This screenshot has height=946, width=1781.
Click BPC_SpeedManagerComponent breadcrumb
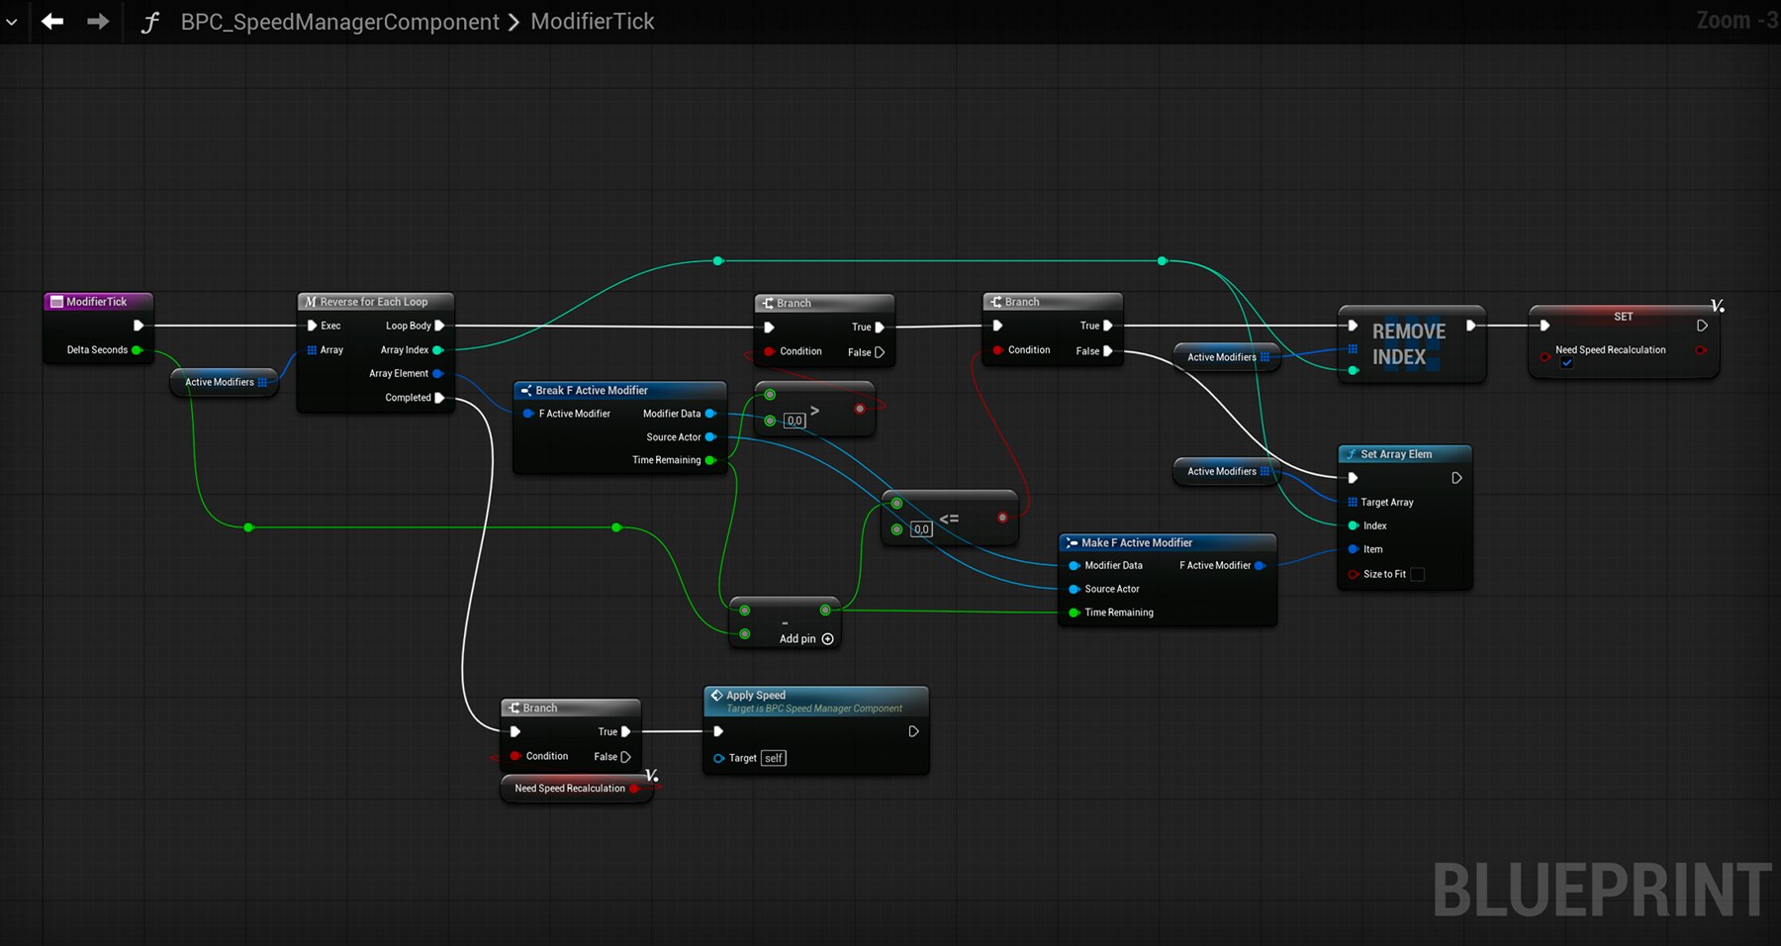(339, 22)
